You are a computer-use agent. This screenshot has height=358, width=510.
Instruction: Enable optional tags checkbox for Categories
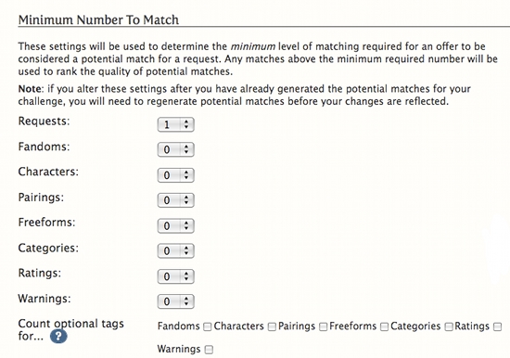(x=449, y=326)
